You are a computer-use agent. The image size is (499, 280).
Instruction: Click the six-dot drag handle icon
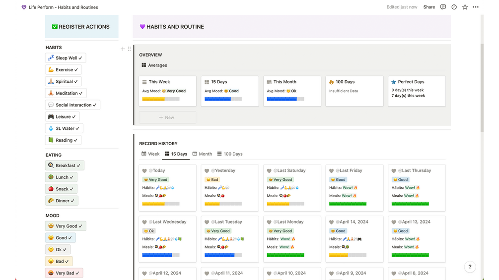pos(129,49)
